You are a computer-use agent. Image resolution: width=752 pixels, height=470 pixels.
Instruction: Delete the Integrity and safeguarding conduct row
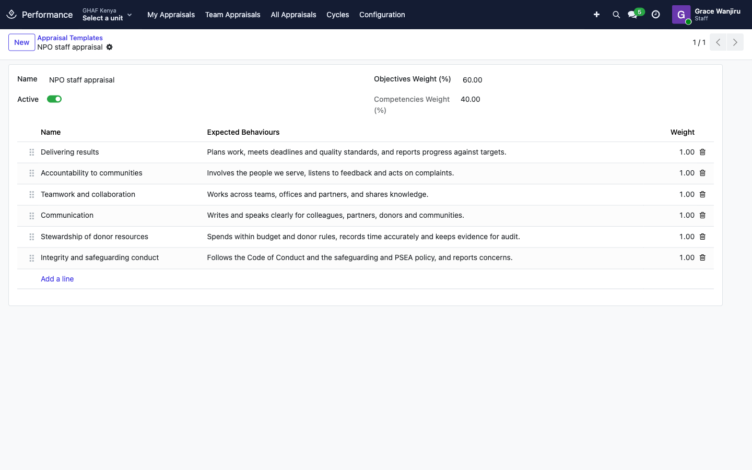(702, 257)
